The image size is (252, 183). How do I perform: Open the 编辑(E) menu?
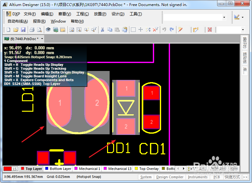[47, 14]
